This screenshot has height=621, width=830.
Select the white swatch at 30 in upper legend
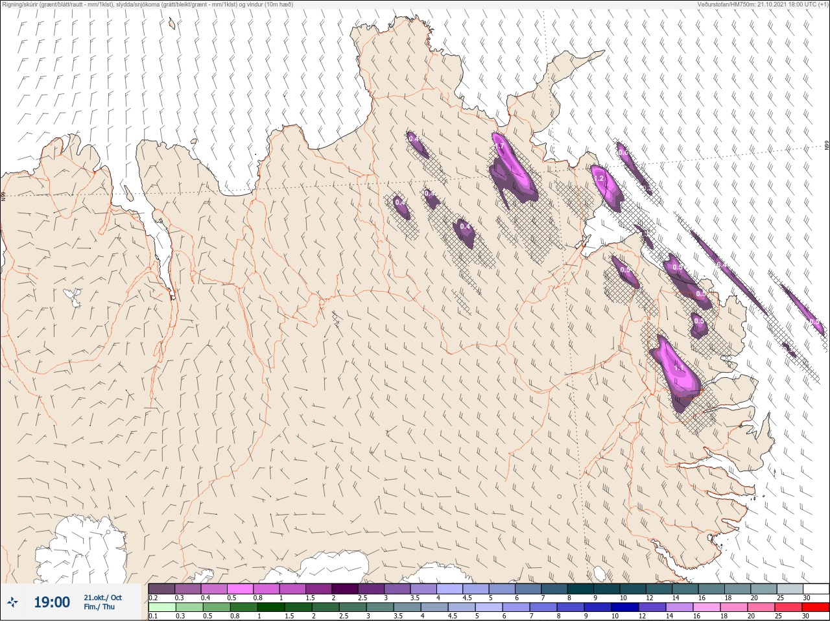pos(816,589)
